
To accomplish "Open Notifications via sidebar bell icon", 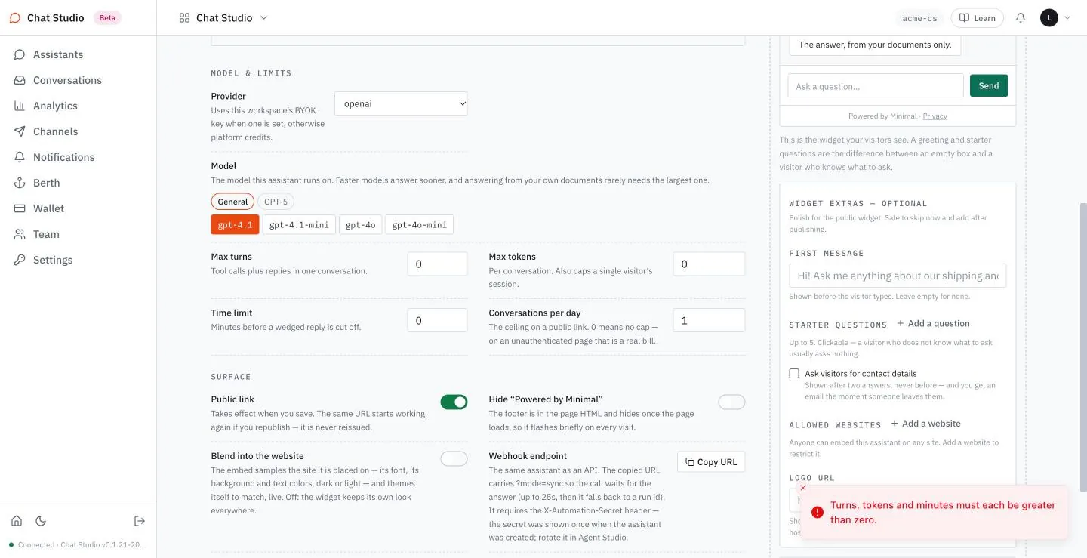I will click(x=20, y=157).
